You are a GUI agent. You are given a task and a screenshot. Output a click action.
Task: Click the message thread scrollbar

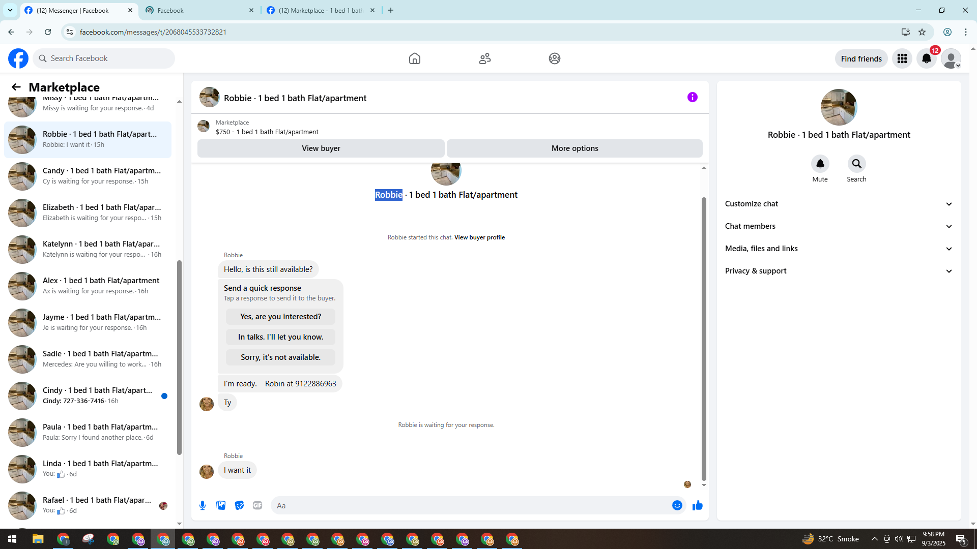point(704,339)
